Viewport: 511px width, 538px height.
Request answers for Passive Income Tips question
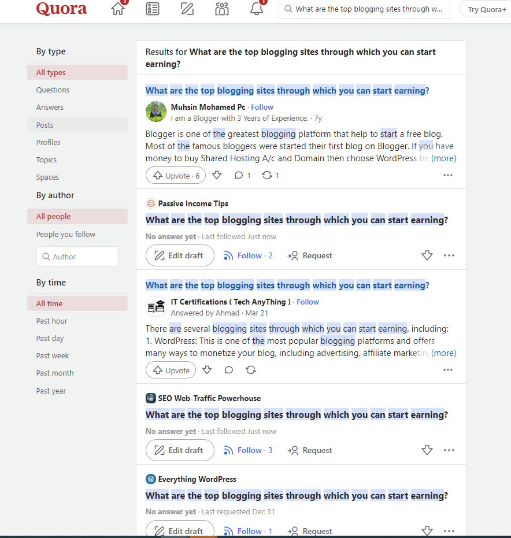tap(310, 255)
